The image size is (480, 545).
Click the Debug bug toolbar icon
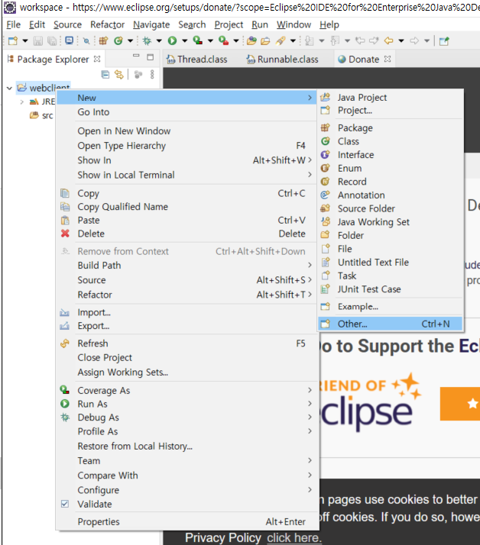pos(147,41)
